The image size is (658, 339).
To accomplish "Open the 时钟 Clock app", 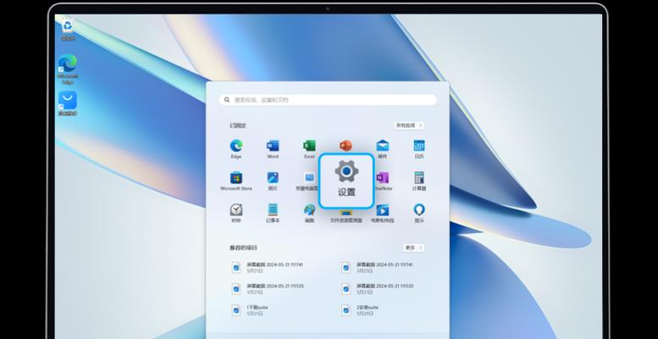I will coord(235,213).
